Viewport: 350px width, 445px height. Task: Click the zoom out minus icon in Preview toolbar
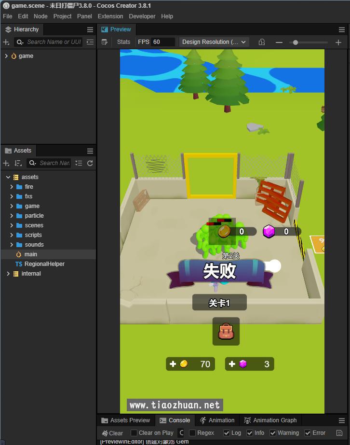tap(279, 42)
